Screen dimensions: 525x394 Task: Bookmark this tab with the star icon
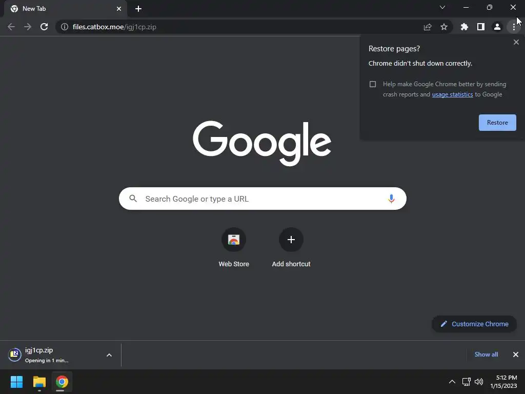coord(444,27)
